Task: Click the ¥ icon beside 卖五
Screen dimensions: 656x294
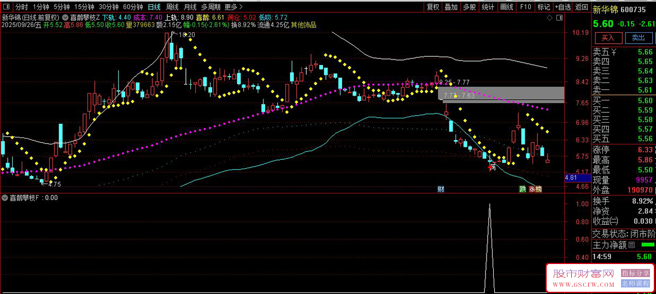Action: (614, 52)
